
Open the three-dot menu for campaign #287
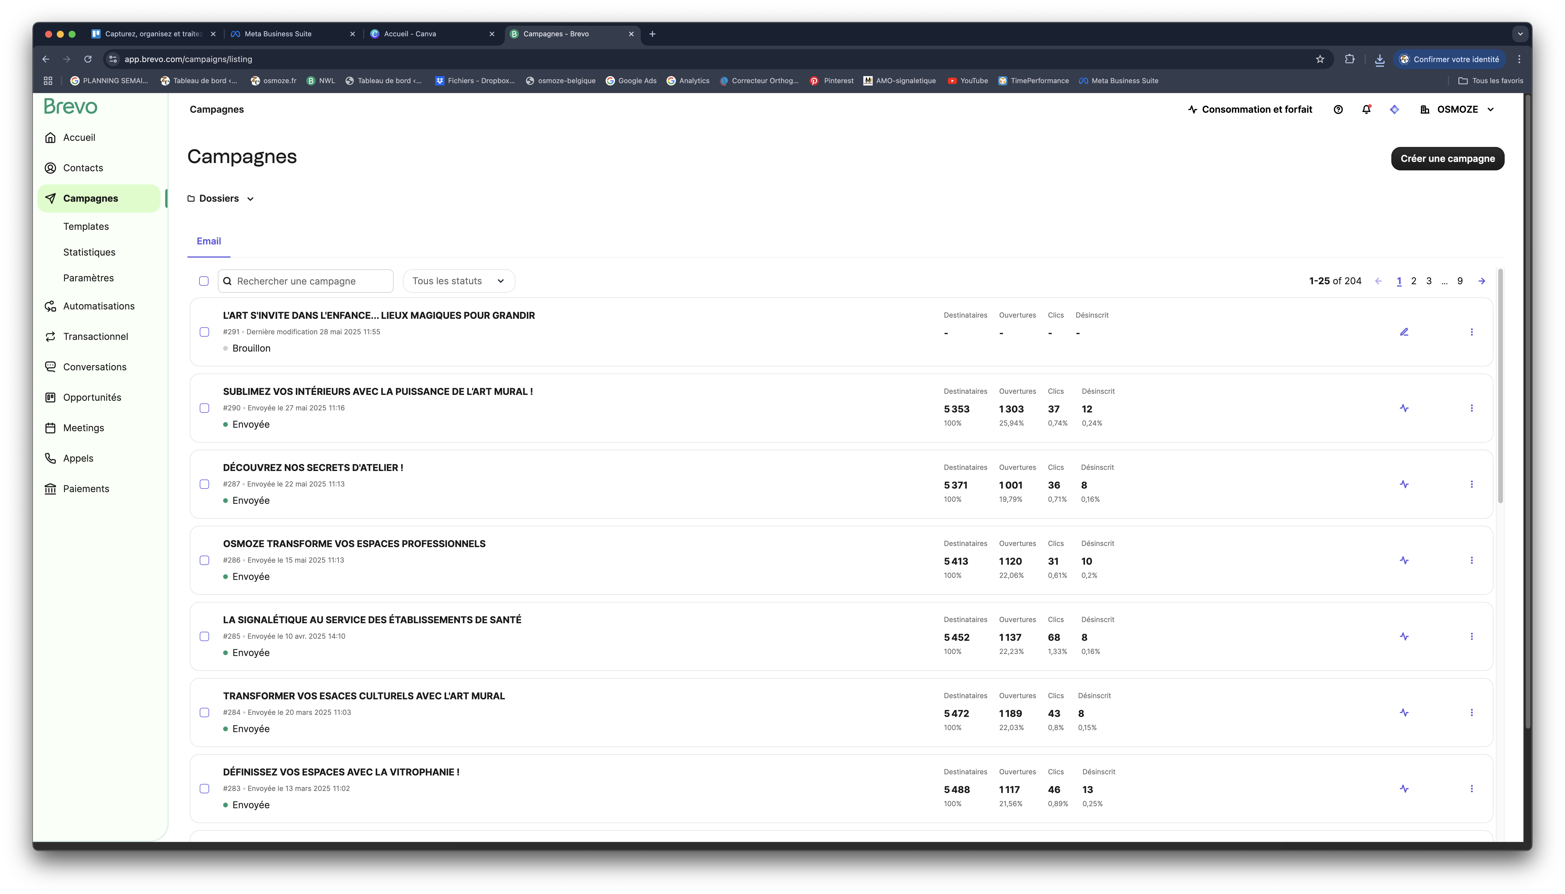[x=1472, y=484]
